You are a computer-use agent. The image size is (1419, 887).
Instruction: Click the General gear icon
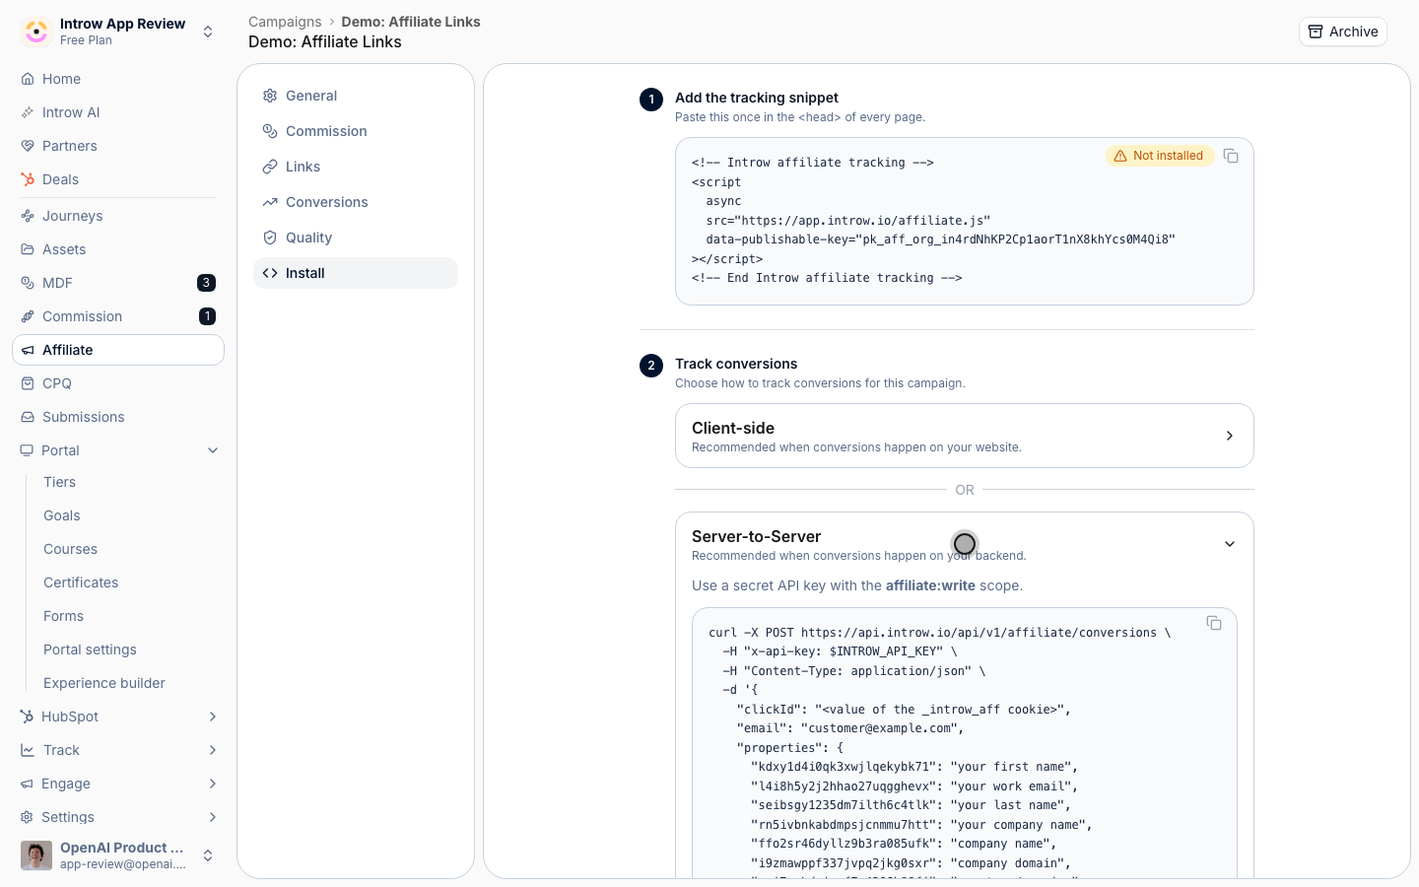click(x=270, y=96)
